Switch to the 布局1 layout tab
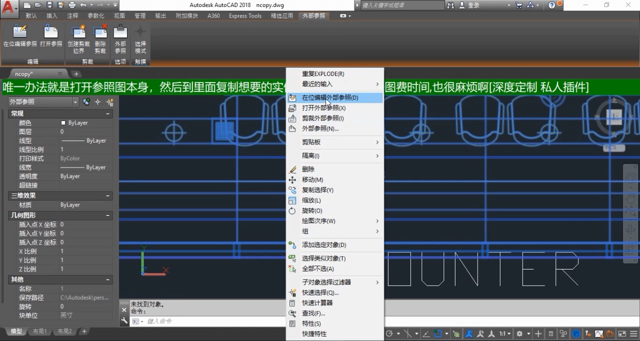This screenshot has width=640, height=341. (x=39, y=331)
